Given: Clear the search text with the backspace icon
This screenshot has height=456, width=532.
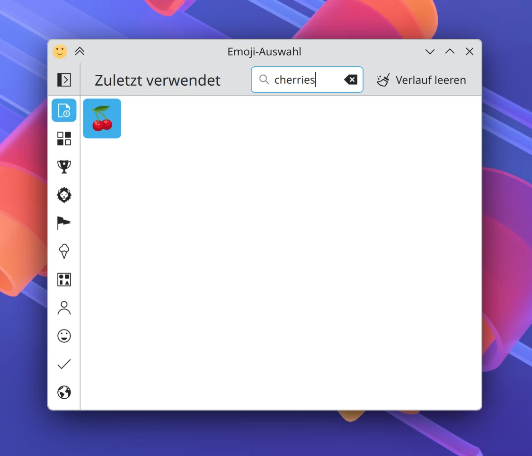Looking at the screenshot, I should coord(350,80).
